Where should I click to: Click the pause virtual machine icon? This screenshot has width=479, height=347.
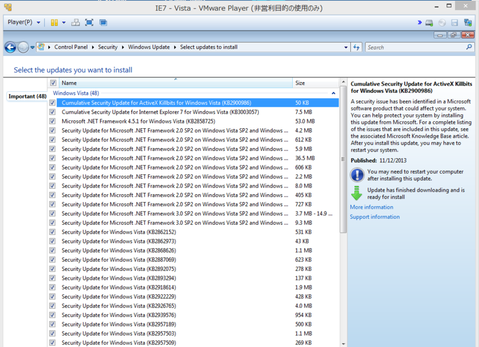tap(54, 23)
